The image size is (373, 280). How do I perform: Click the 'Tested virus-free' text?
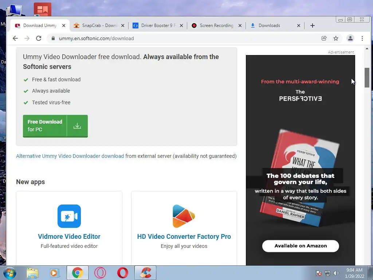pyautogui.click(x=51, y=102)
